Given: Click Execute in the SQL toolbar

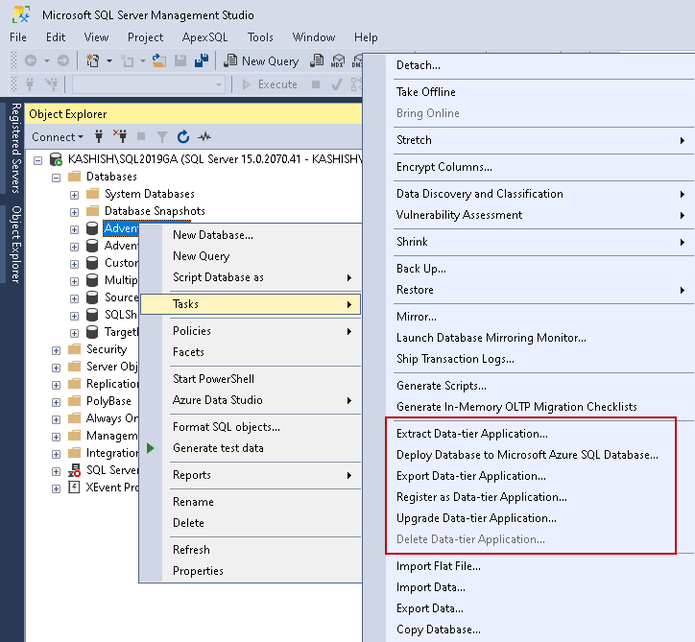Looking at the screenshot, I should click(270, 84).
